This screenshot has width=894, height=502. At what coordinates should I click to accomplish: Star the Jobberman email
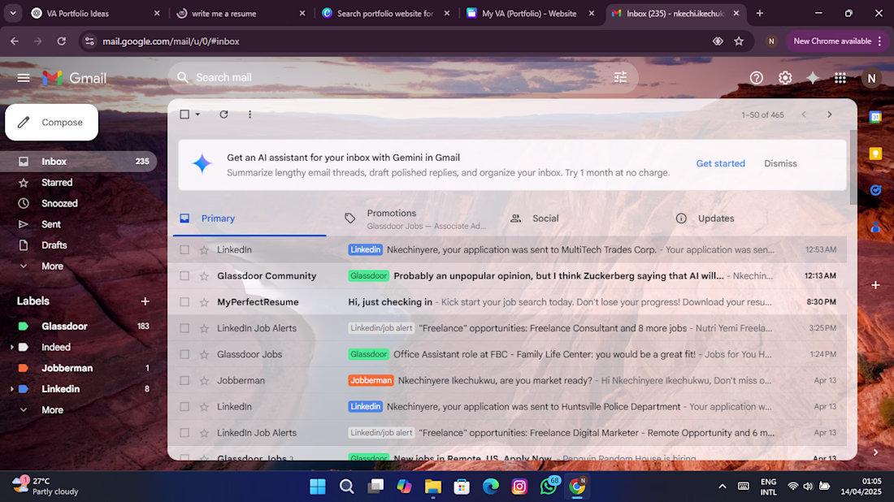[204, 381]
